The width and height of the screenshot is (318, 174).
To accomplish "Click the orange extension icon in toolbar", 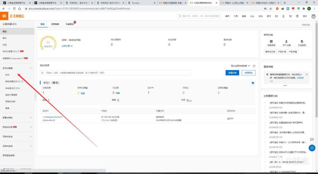I will [277, 9].
